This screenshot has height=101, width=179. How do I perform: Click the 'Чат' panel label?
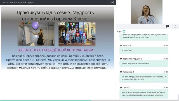pyautogui.click(x=119, y=31)
